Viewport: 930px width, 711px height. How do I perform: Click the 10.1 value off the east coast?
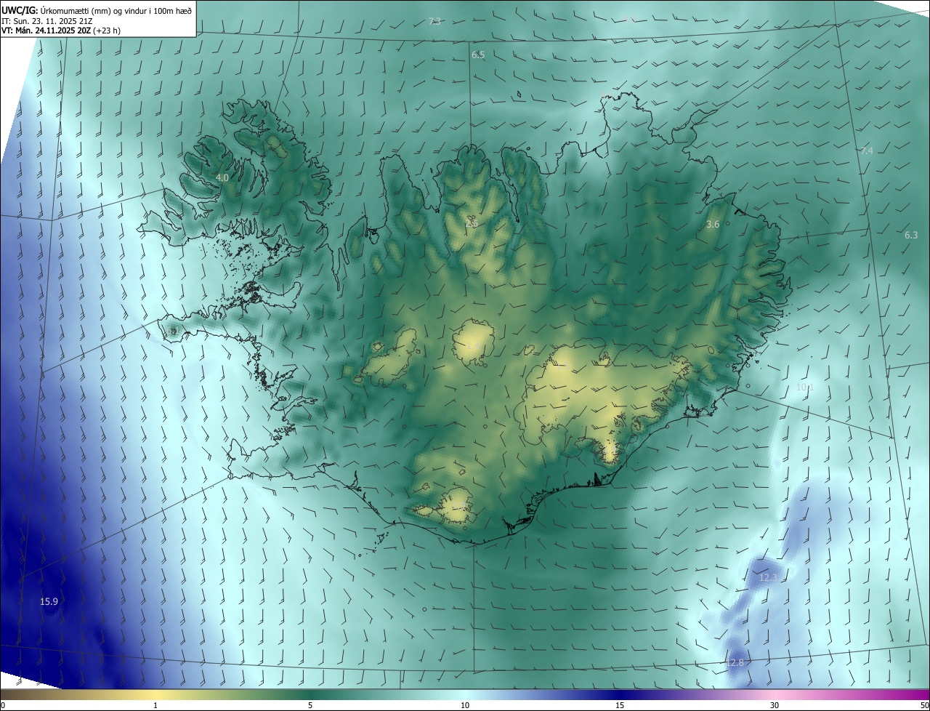tap(805, 387)
